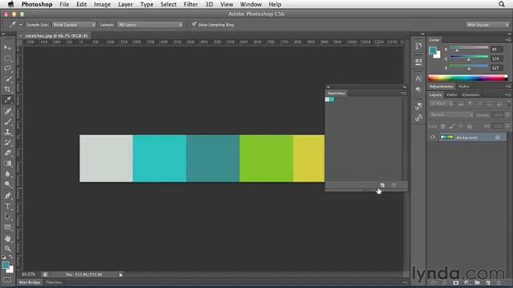513x288 pixels.
Task: Click foreground color in Color panel
Action: pyautogui.click(x=433, y=50)
